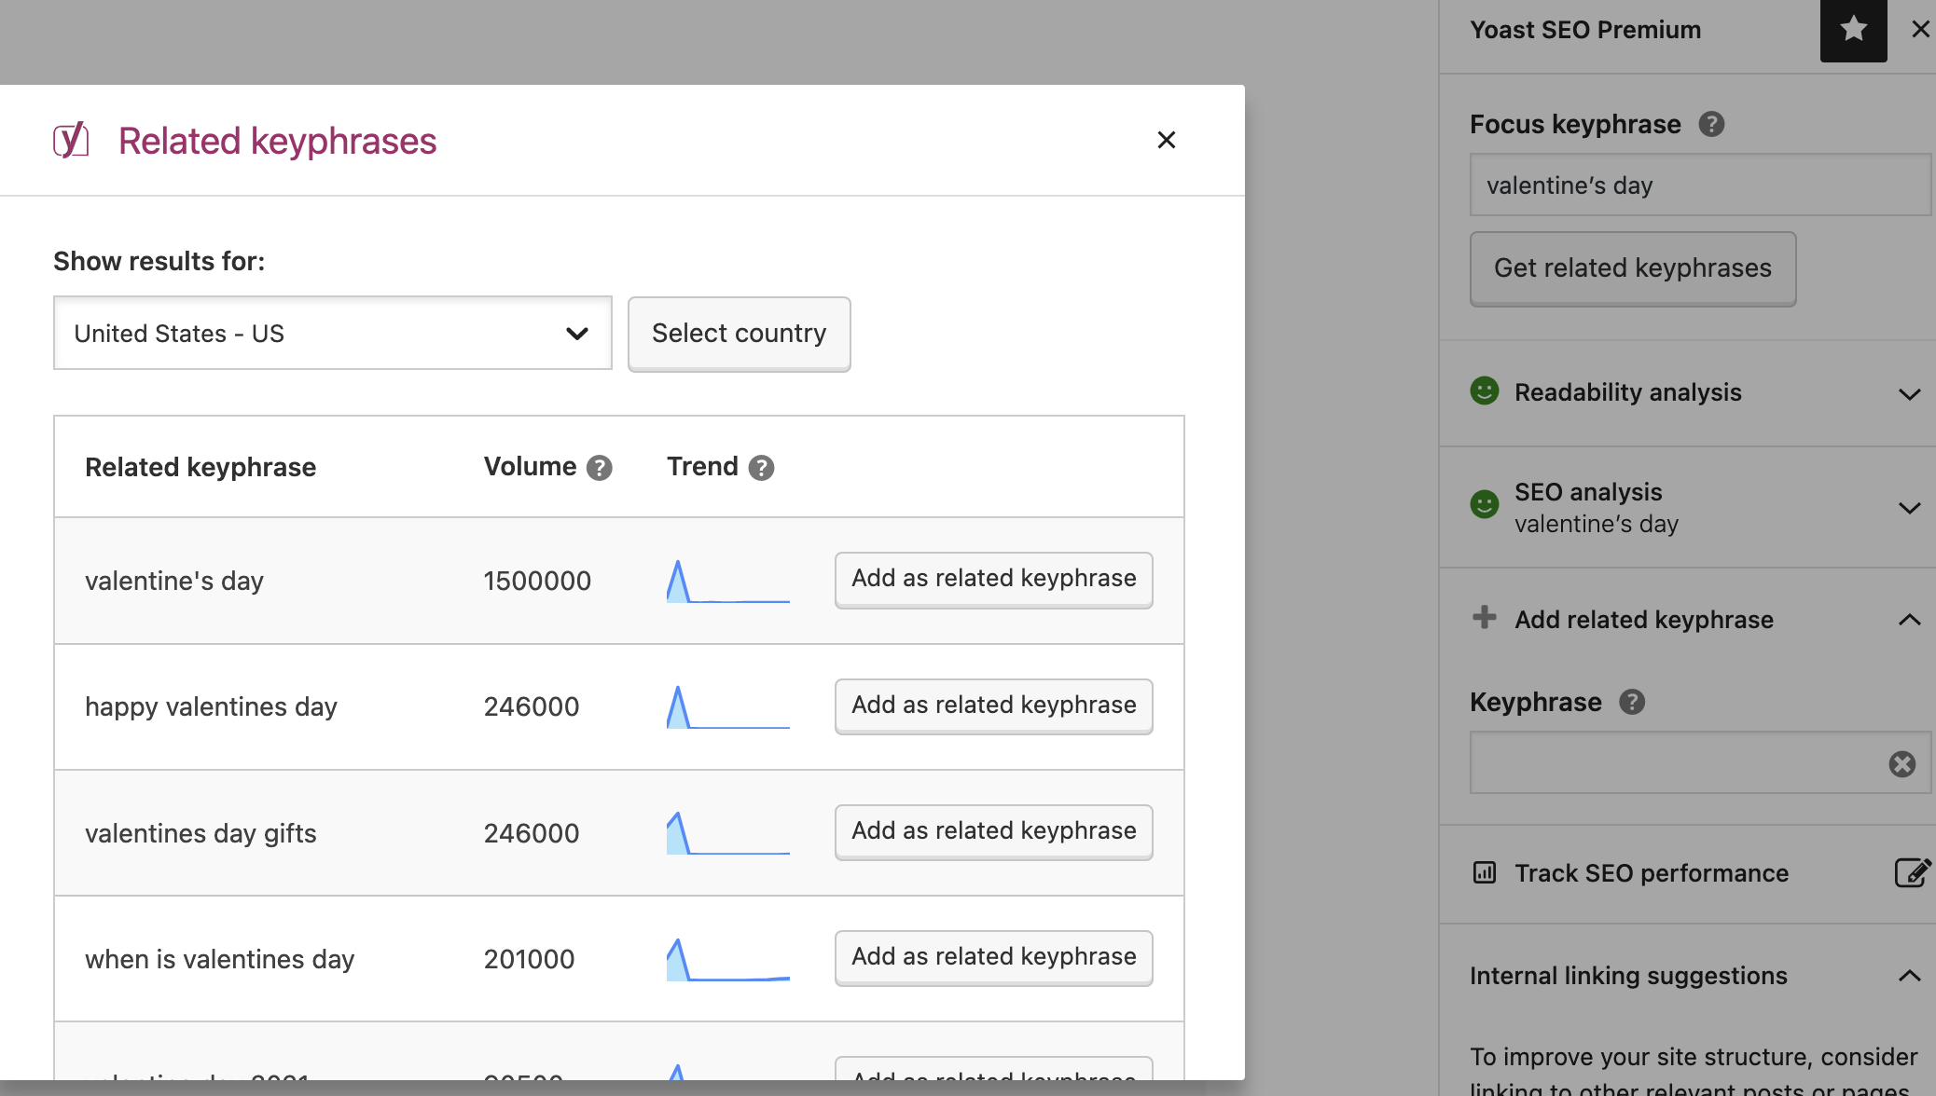
Task: Expand the SEO analysis section
Action: point(1909,508)
